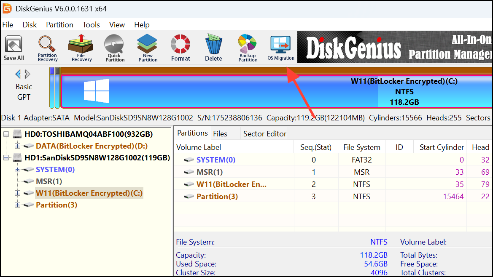
Task: Click the ID column header
Action: (x=399, y=147)
